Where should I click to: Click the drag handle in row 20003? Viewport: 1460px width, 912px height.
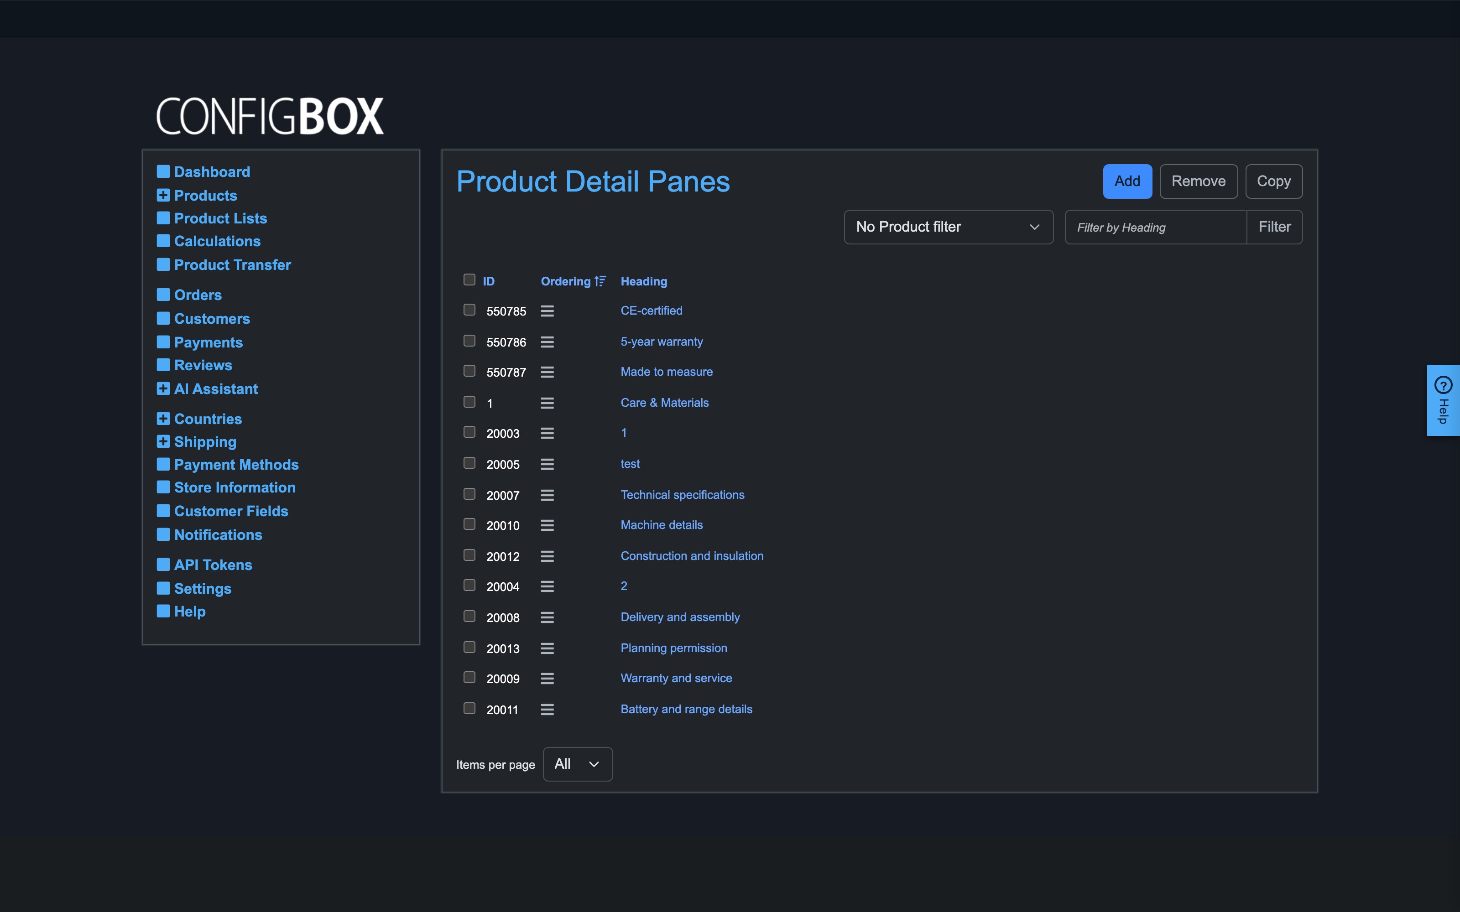pyautogui.click(x=547, y=433)
